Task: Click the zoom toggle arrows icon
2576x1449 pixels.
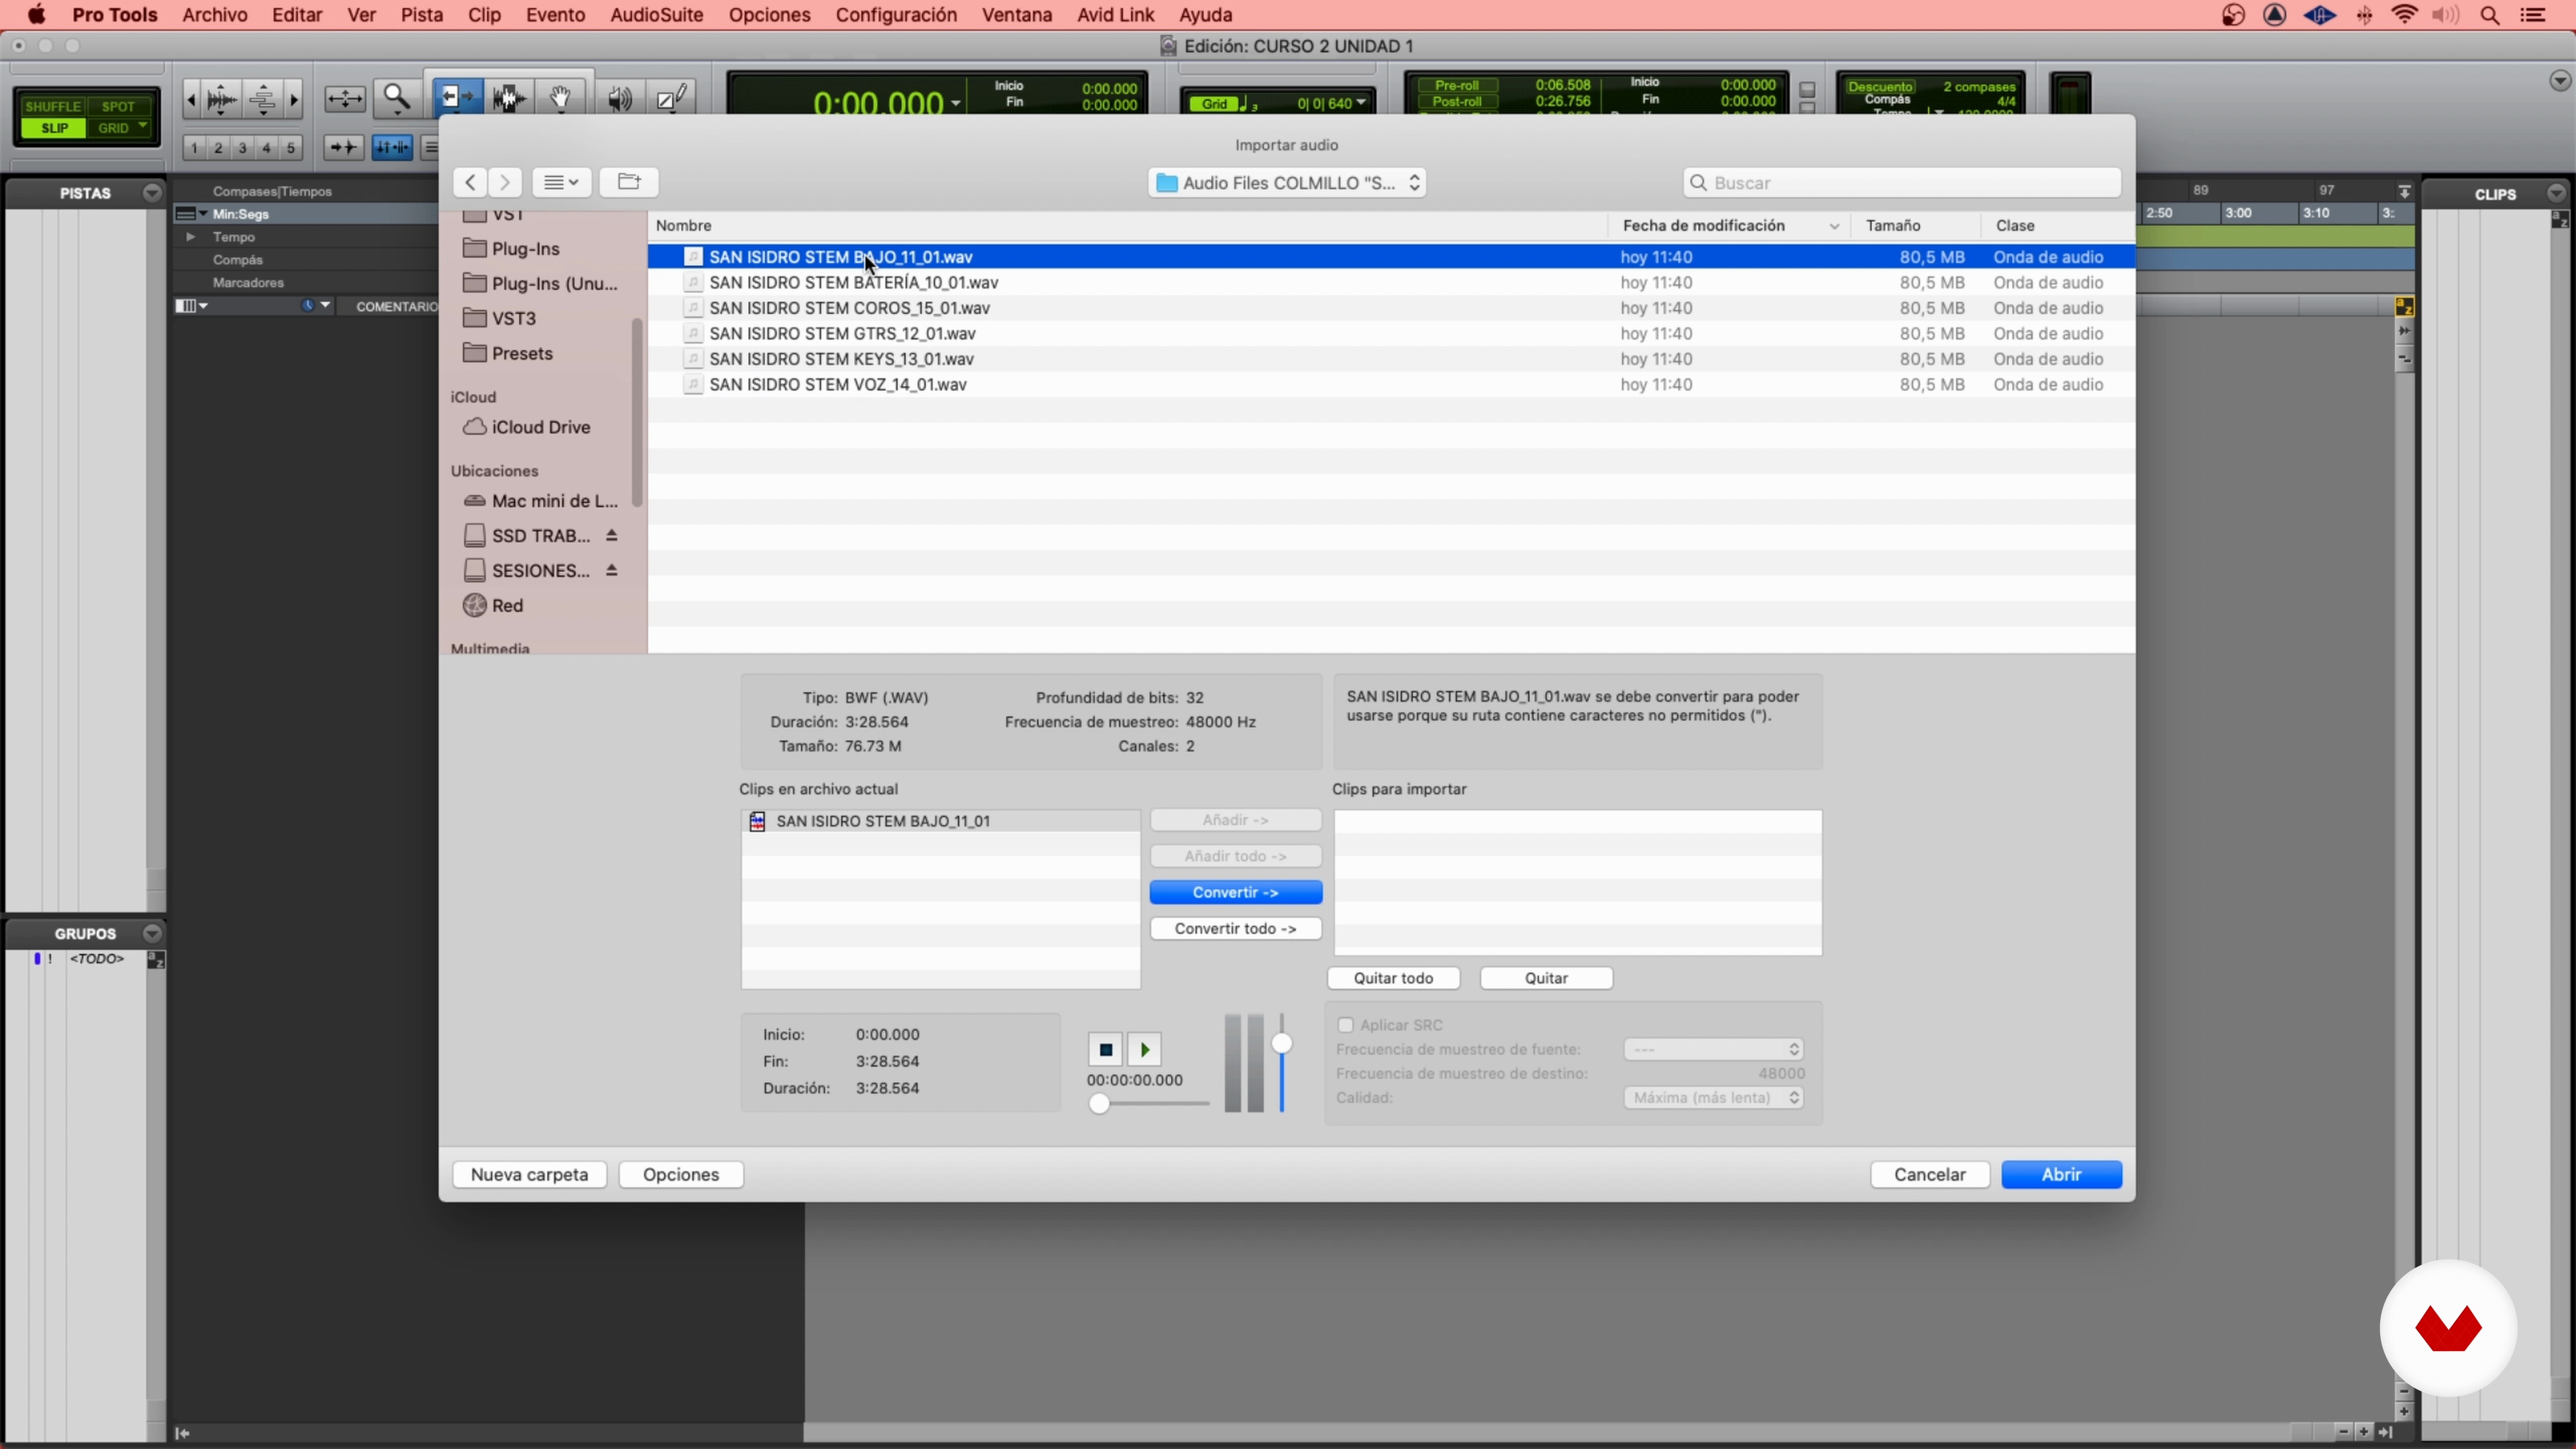Action: point(345,98)
